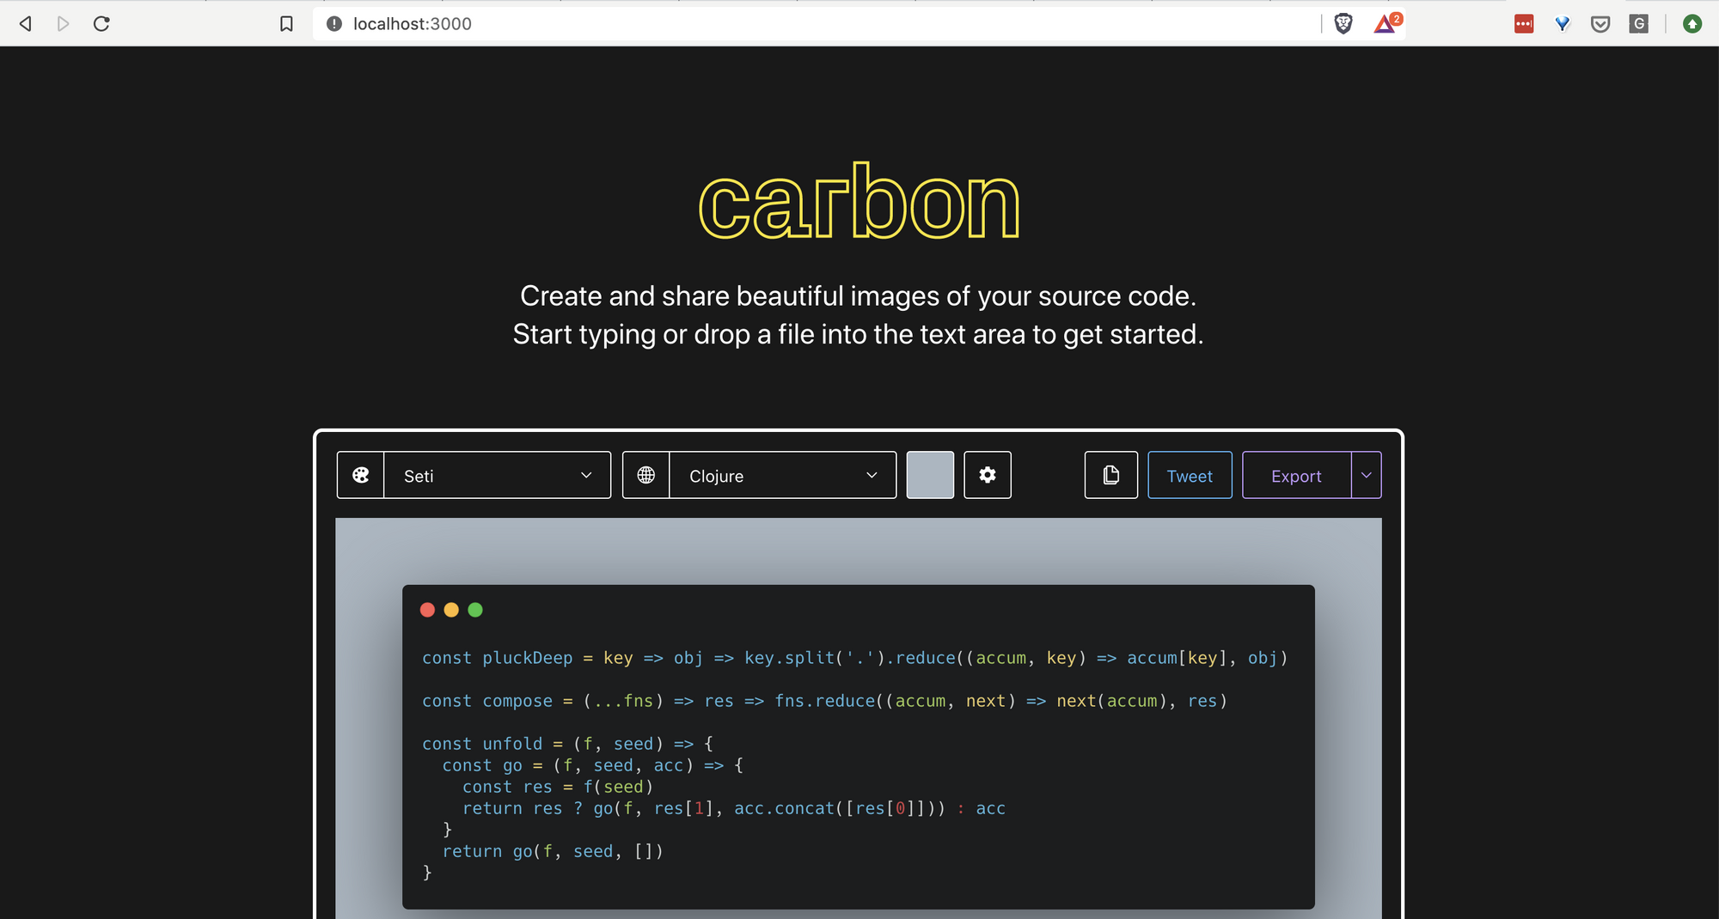Click the site info icon beside localhost:3000
This screenshot has width=1719, height=919.
(x=334, y=24)
